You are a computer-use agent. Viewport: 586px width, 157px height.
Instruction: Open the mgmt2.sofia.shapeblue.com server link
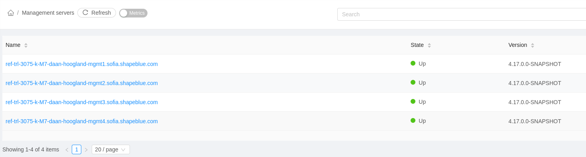tap(82, 83)
